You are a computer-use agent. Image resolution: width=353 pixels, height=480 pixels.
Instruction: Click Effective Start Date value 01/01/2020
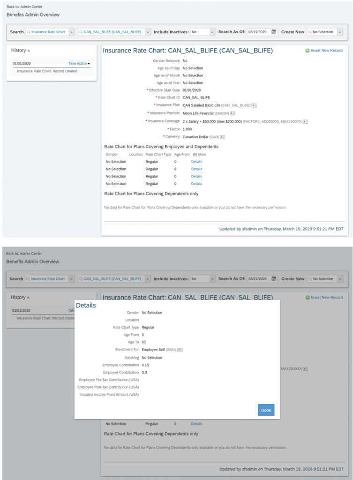(x=192, y=90)
